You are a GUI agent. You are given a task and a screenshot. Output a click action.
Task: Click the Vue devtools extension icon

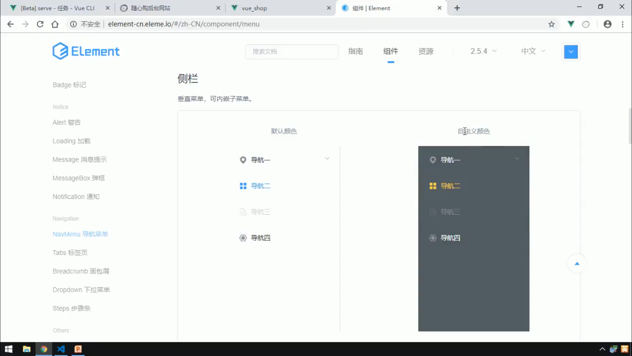(x=571, y=24)
